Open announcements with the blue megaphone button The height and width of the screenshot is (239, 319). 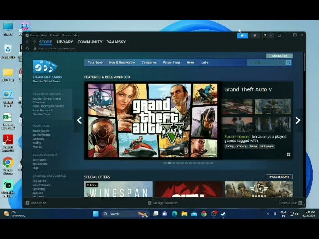click(243, 36)
